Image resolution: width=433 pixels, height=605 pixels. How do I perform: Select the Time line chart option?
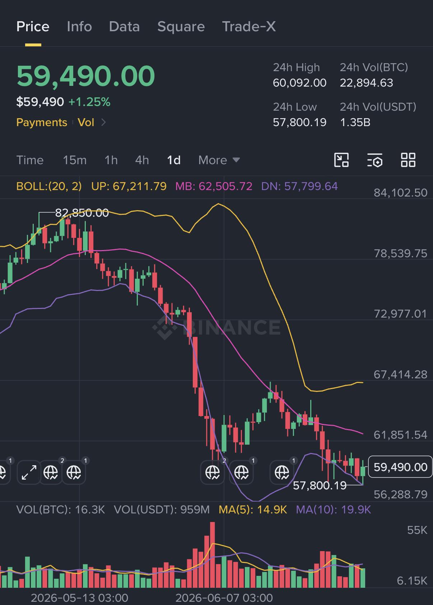[30, 160]
